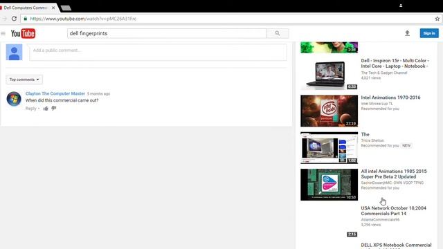The height and width of the screenshot is (249, 443).
Task: Click the browser reload icon
Action: tap(14, 19)
